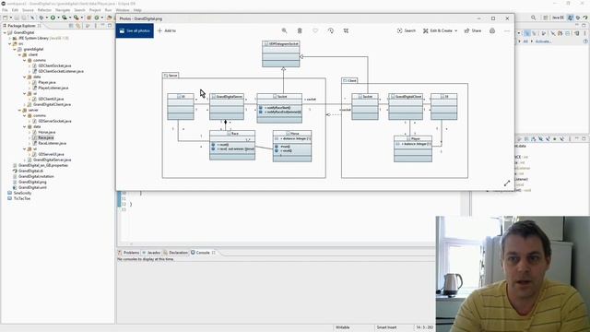Open the Refactor menu in Eclipse
This screenshot has height=332, width=590.
[x=44, y=10]
